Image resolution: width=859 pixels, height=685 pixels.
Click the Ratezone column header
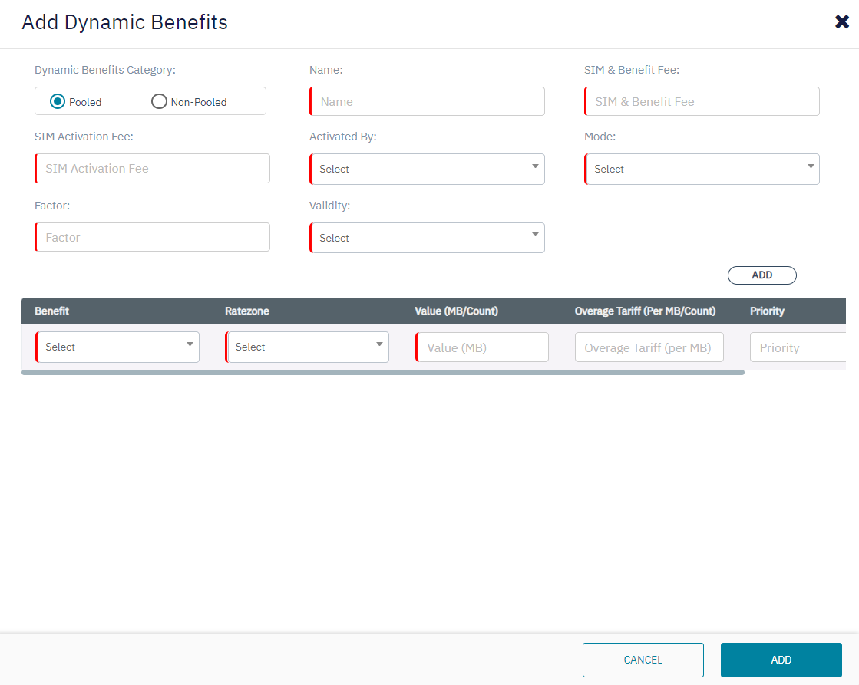pyautogui.click(x=247, y=311)
